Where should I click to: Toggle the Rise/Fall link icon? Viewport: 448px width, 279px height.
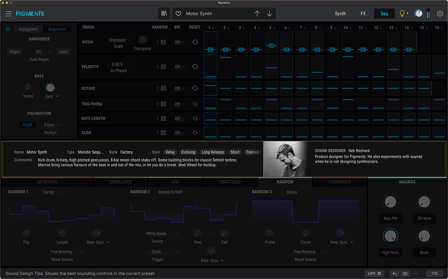[211, 234]
